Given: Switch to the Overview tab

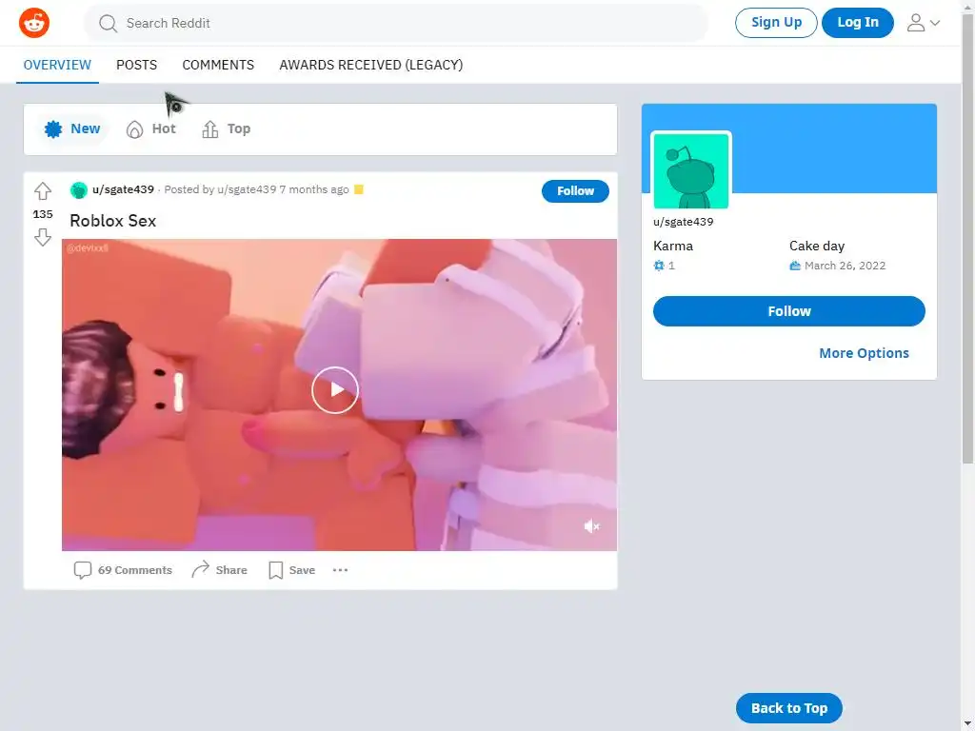Looking at the screenshot, I should tap(57, 65).
